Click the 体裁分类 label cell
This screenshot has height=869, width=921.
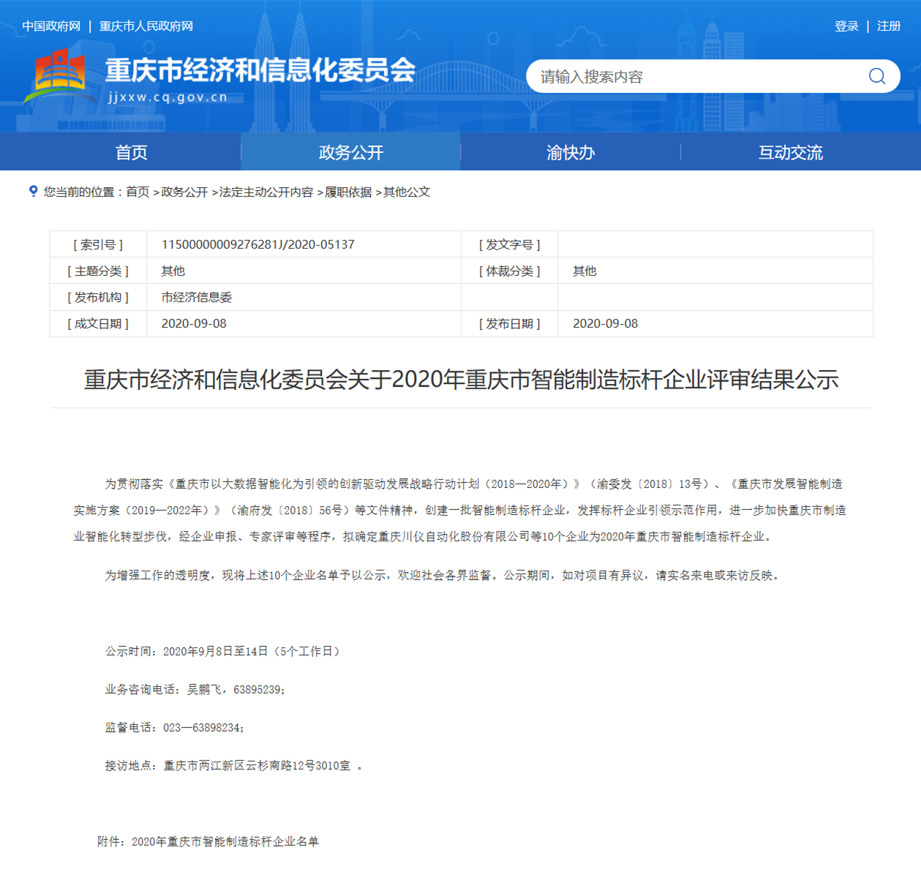coord(510,271)
